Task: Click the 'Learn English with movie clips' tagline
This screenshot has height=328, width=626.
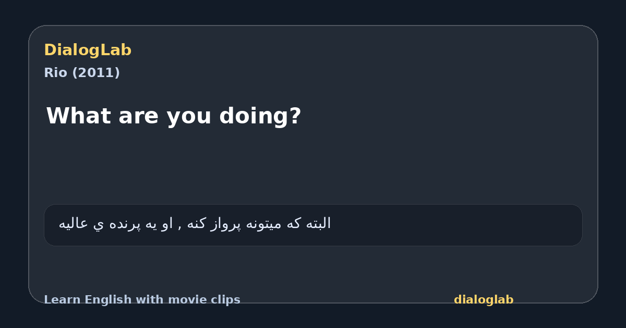Action: pos(142,300)
